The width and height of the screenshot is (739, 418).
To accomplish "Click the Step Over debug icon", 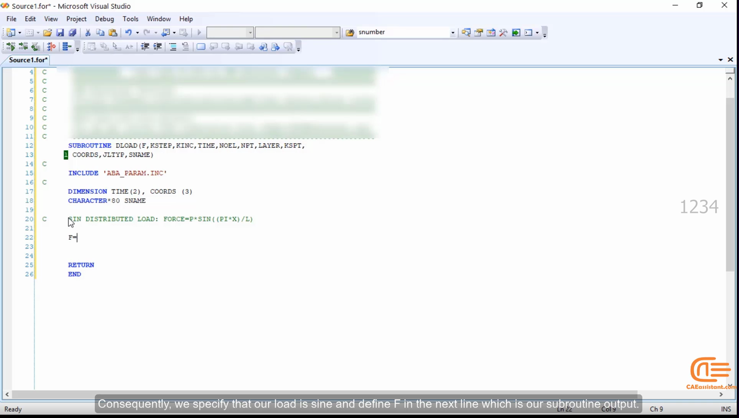I will 23,47.
